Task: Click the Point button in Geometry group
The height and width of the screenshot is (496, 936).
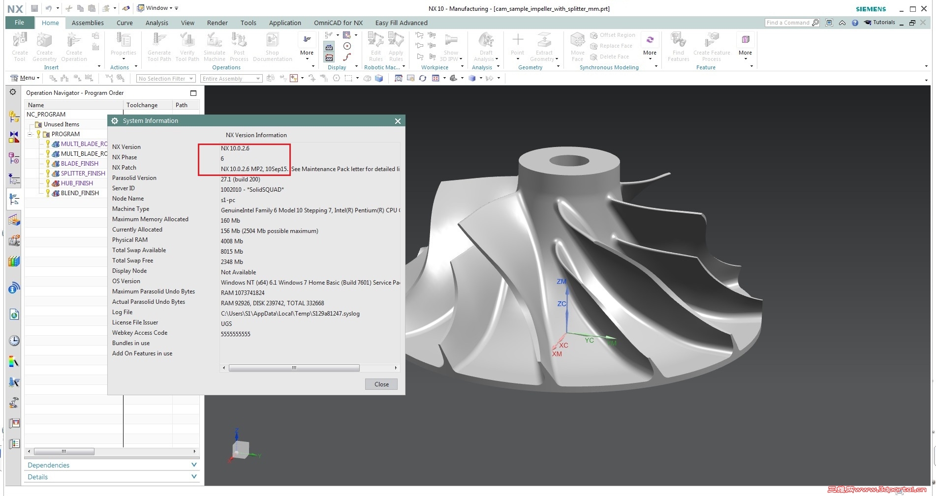Action: click(x=517, y=47)
